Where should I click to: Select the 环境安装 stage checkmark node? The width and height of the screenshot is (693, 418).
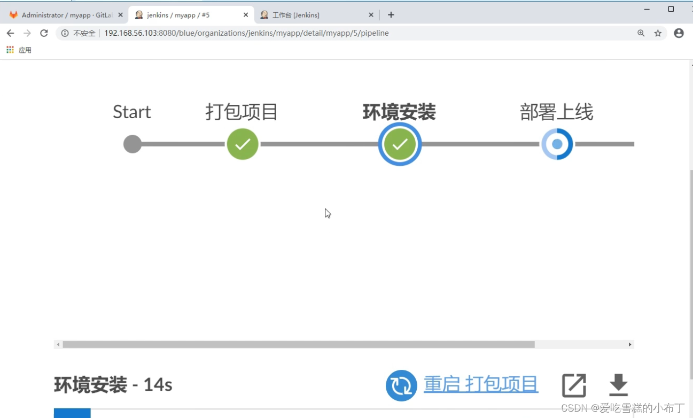[400, 144]
